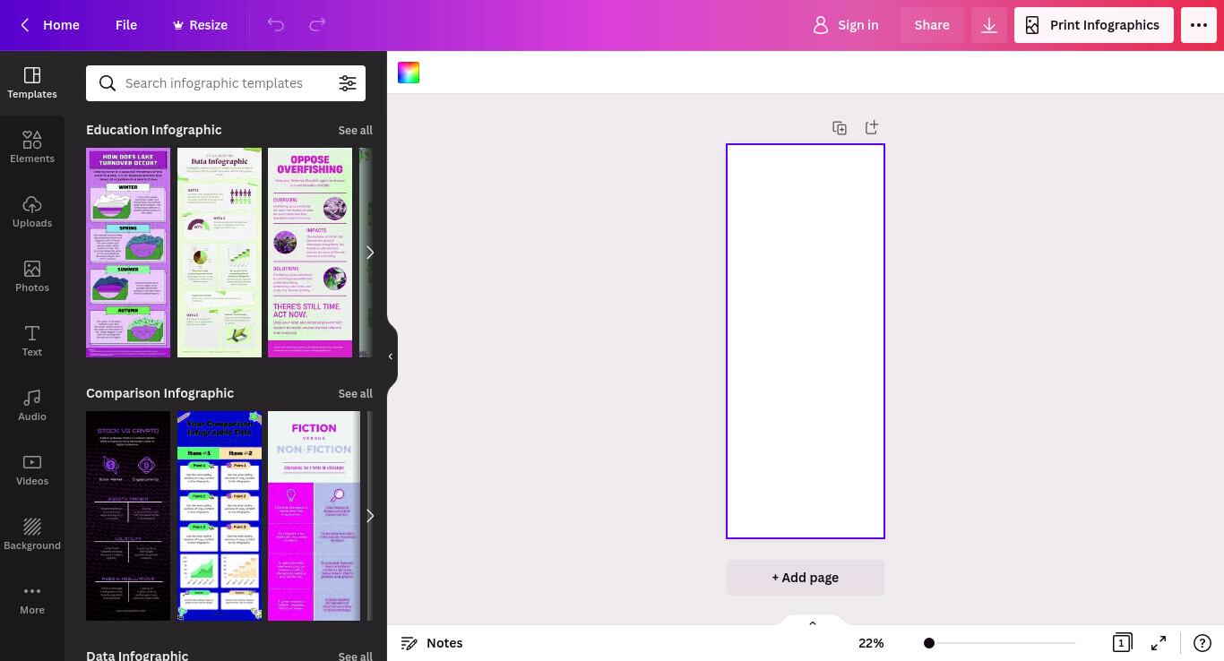Sign in to the account
1224x661 pixels.
[845, 25]
